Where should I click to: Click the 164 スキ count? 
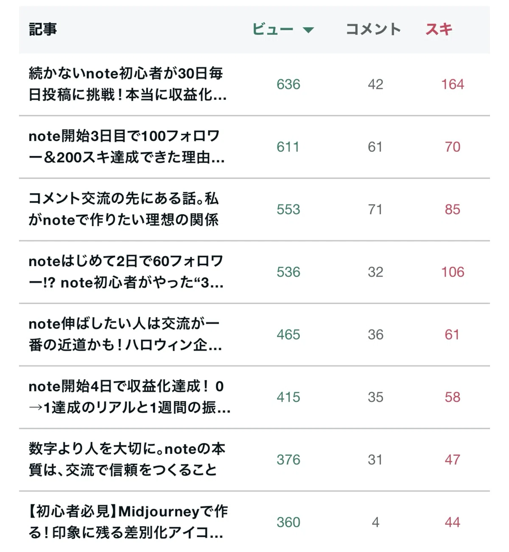coord(453,84)
